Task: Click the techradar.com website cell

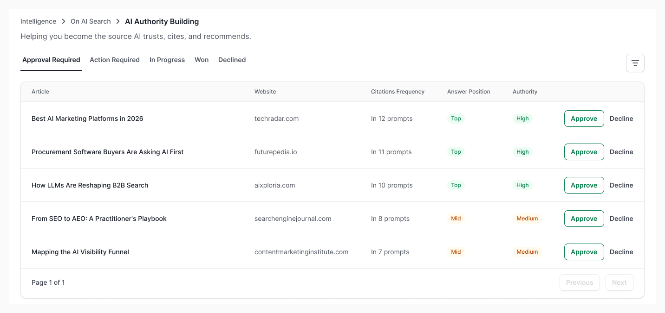Action: pyautogui.click(x=276, y=119)
